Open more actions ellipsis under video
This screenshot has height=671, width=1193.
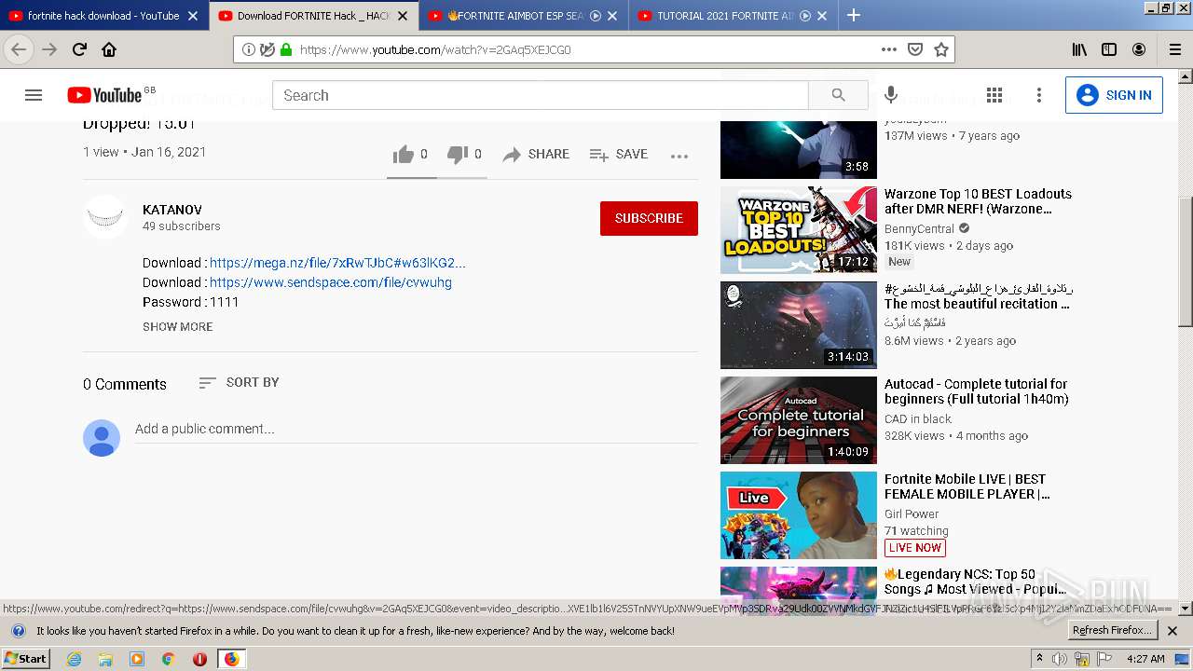click(679, 156)
